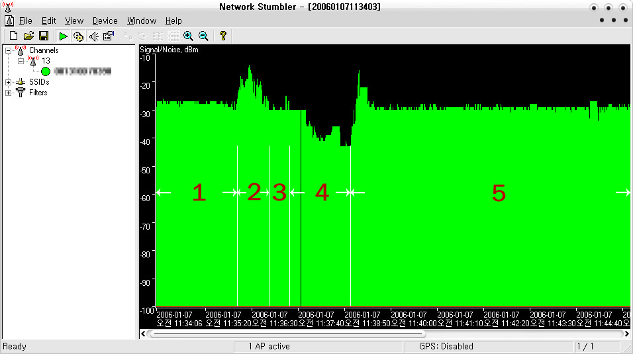This screenshot has height=354, width=633.
Task: Collapse the Channels tree node
Action: tap(8, 50)
